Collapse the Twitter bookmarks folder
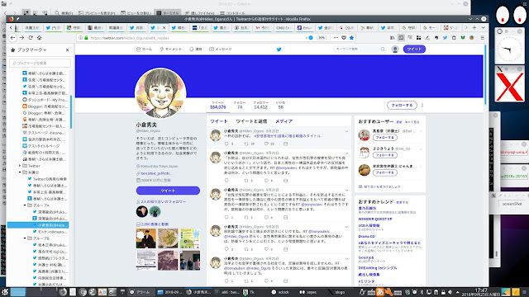 (x=20, y=166)
